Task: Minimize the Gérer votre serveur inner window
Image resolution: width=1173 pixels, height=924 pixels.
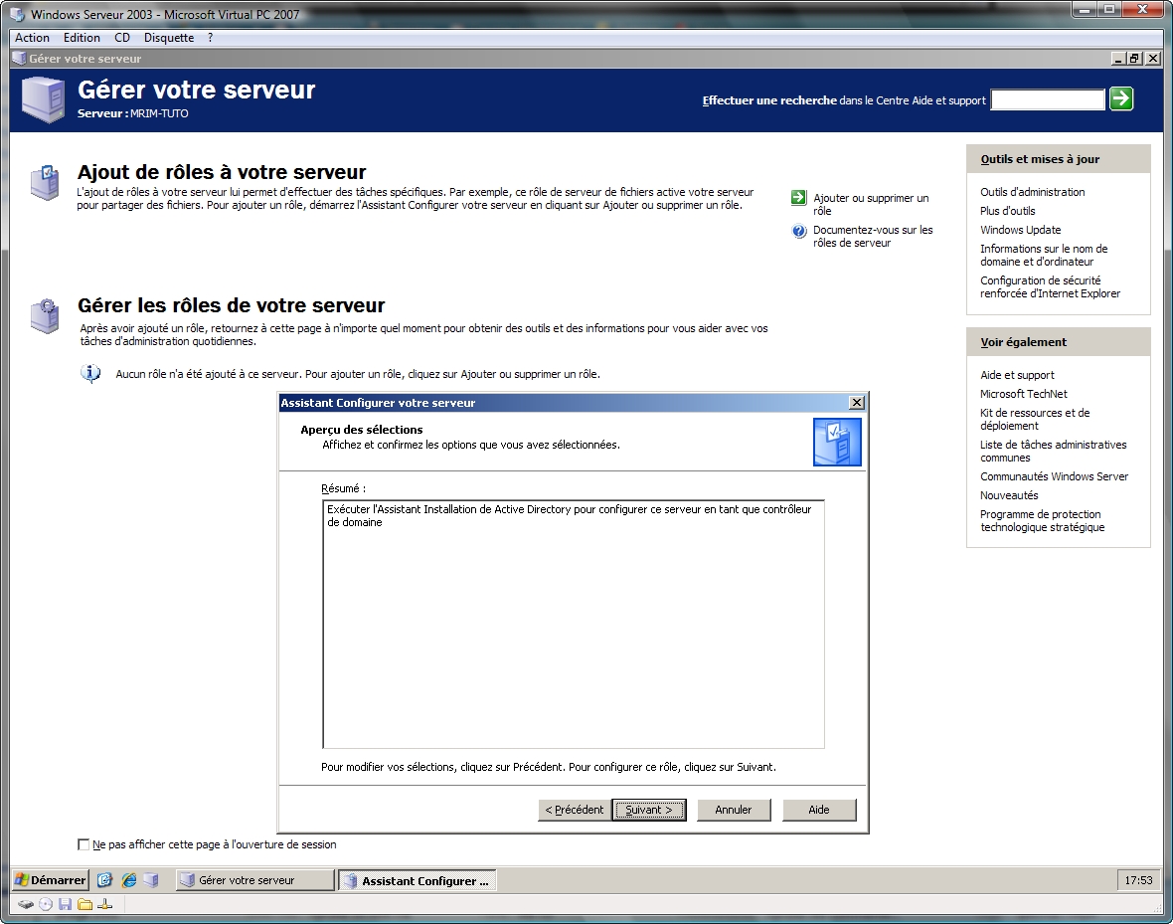Action: (1119, 59)
